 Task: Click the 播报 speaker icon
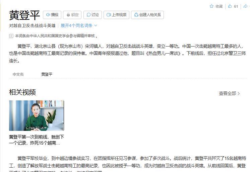(x=48, y=15)
